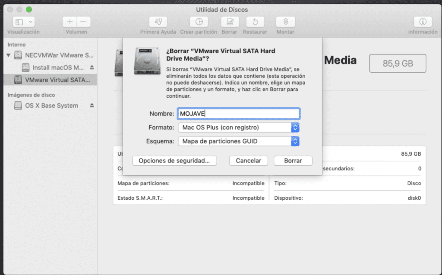
Task: Click the minus volume icon
Action: point(83,21)
